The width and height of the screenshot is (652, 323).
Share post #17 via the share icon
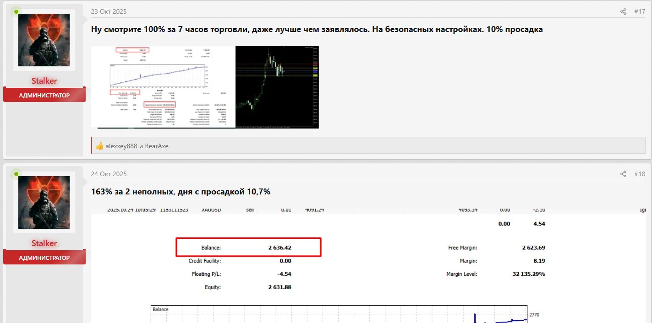[x=623, y=11]
